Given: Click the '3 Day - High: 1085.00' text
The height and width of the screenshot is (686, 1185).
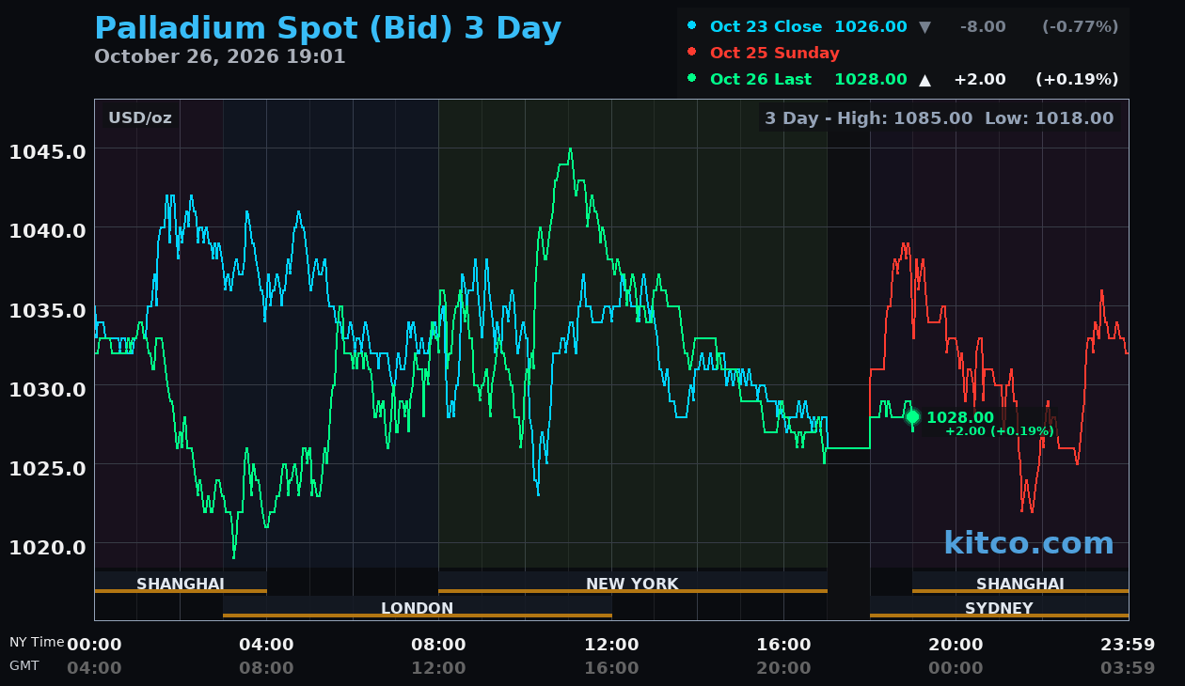Looking at the screenshot, I should [869, 118].
